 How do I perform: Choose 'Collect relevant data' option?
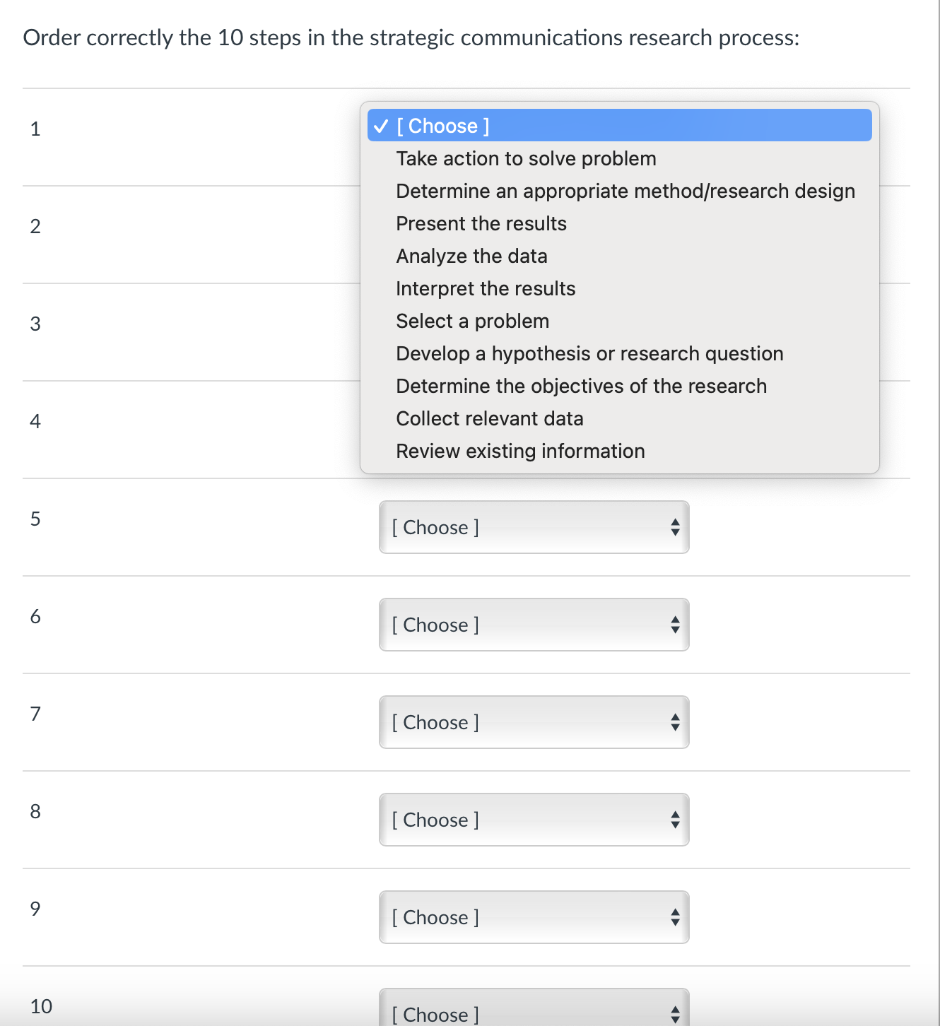(x=489, y=418)
